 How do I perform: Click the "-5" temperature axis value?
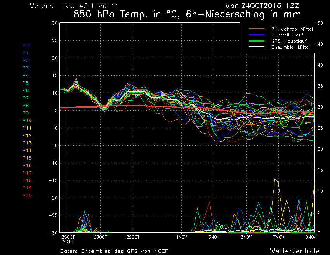[x=54, y=146]
